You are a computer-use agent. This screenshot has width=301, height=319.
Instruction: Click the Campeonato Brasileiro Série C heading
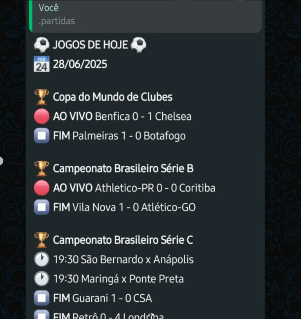click(123, 240)
